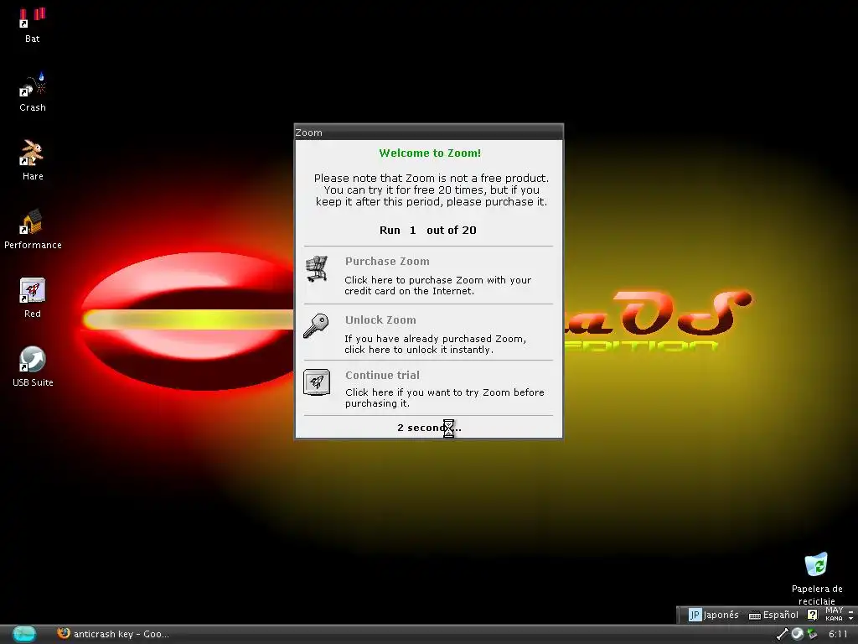Click the '2 seconds...' countdown text

(x=429, y=428)
